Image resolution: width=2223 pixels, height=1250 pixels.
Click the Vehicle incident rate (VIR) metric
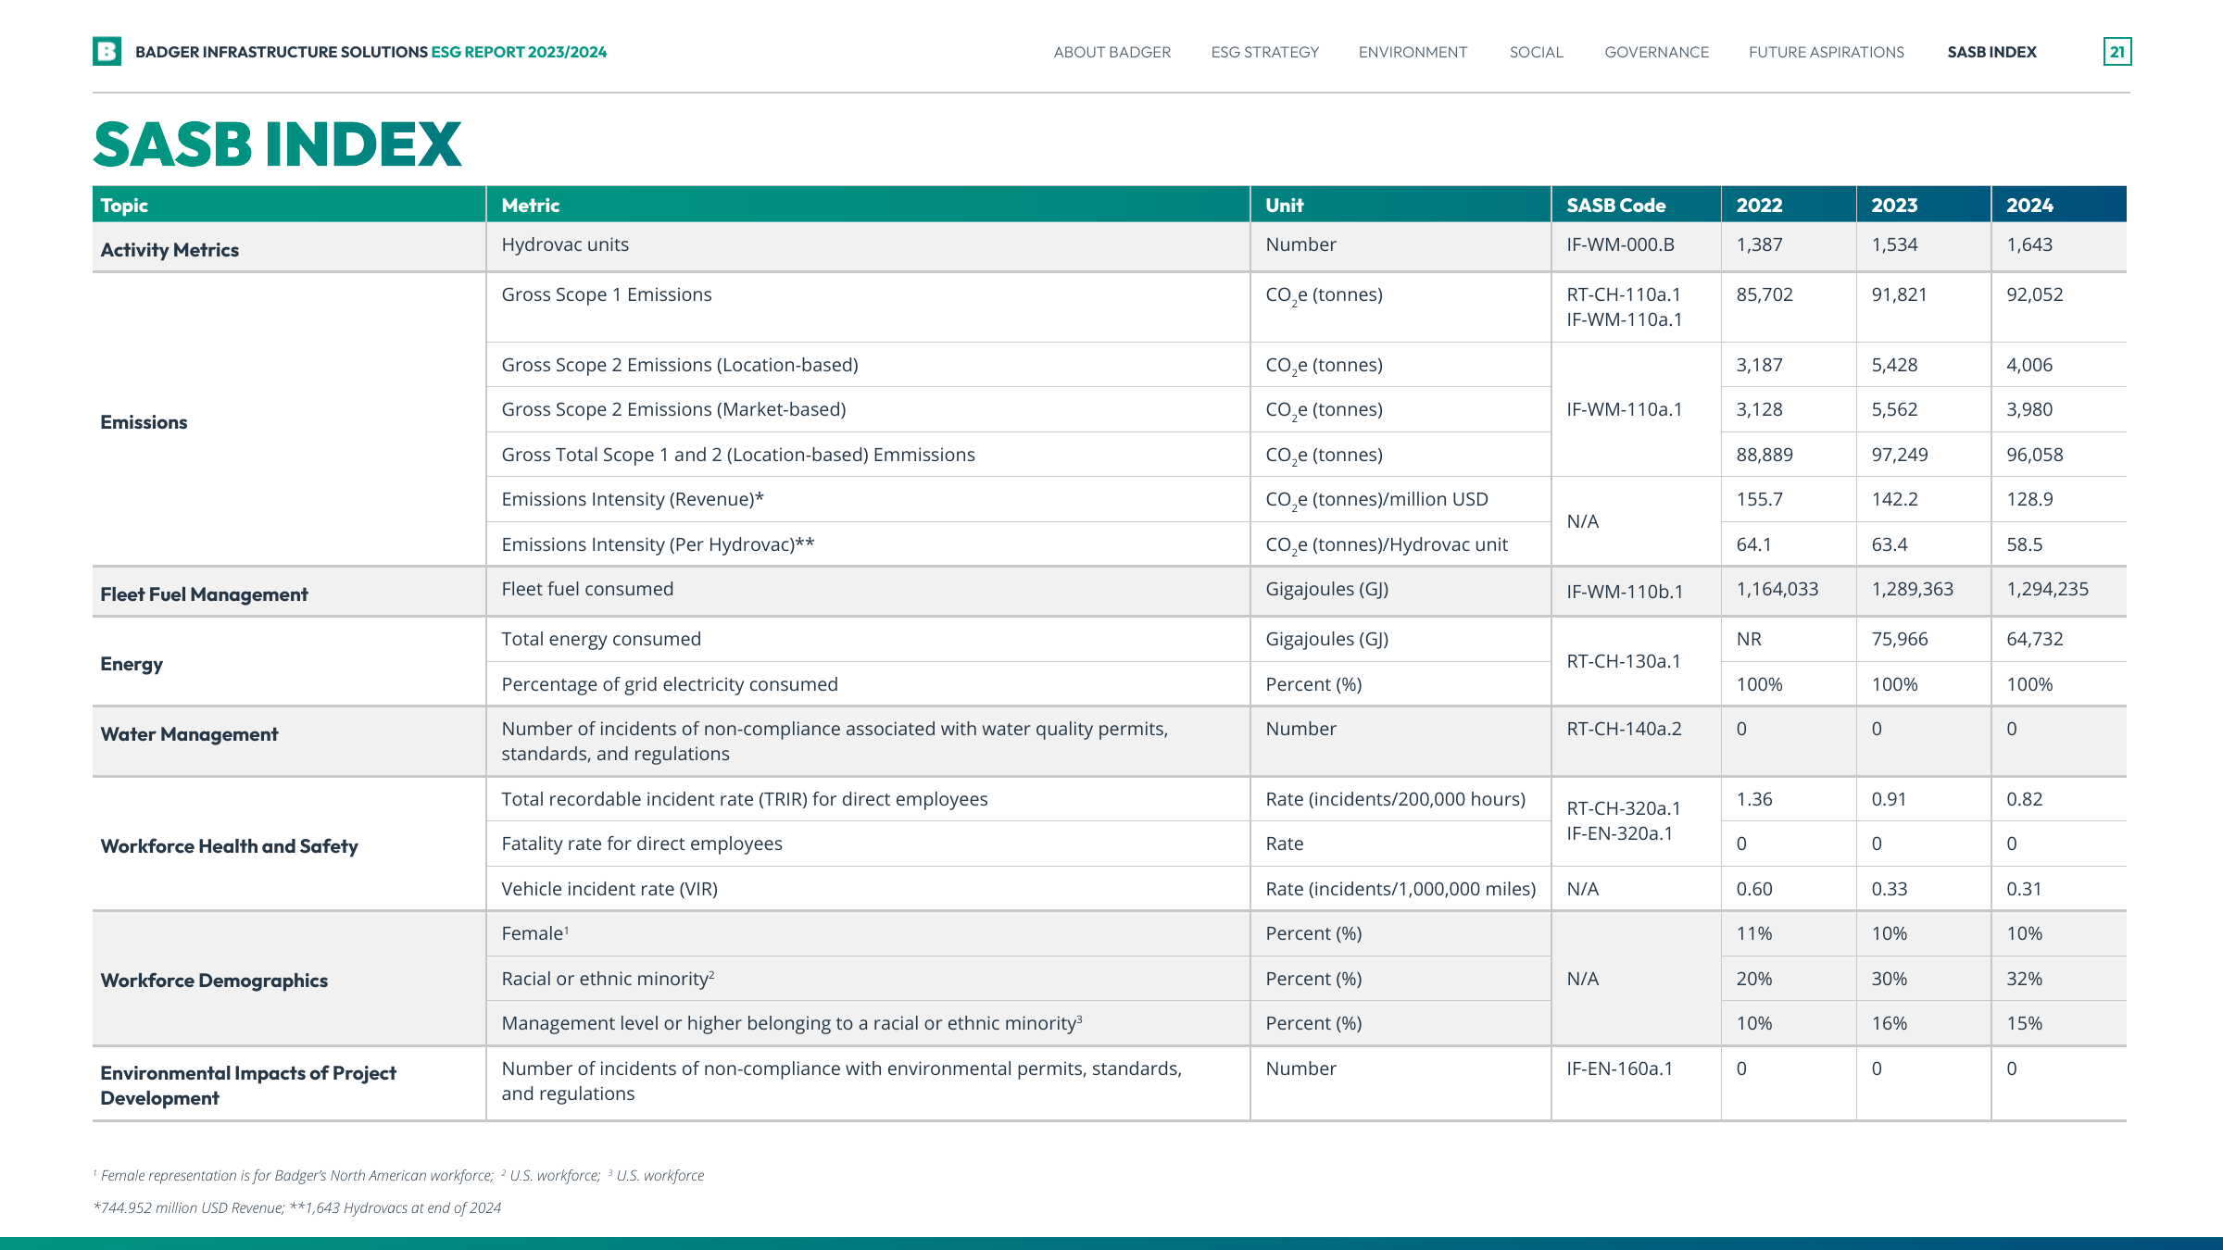pos(609,889)
